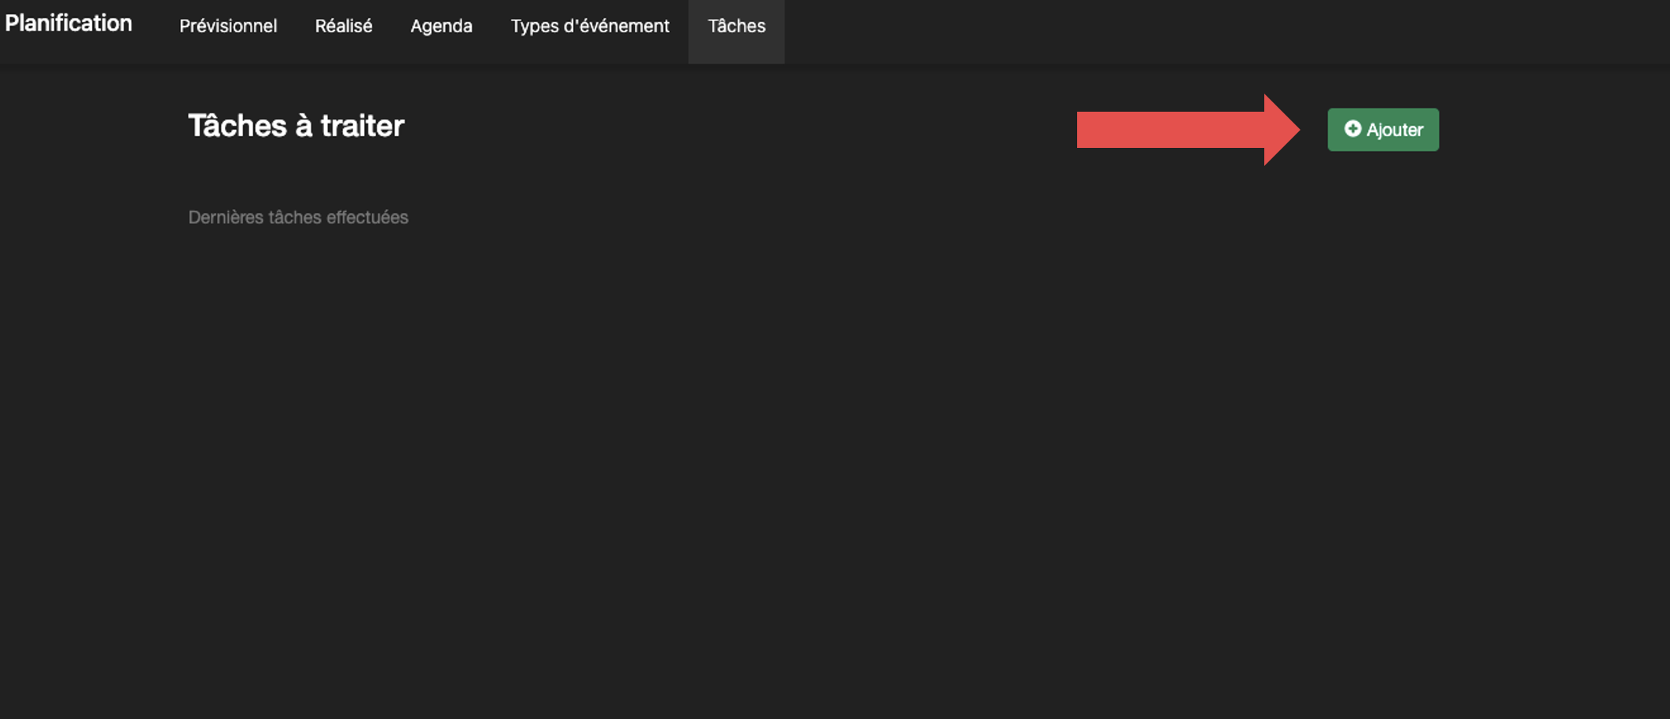
Task: Select the Dernières tâches effectuées label
Action: tap(298, 217)
